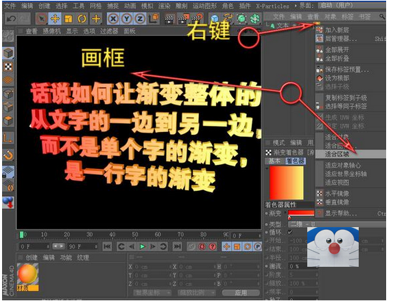
Task: Click the red record keyframe button
Action: tap(202, 246)
